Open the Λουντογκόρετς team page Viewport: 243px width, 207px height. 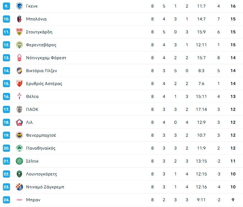pyautogui.click(x=41, y=174)
